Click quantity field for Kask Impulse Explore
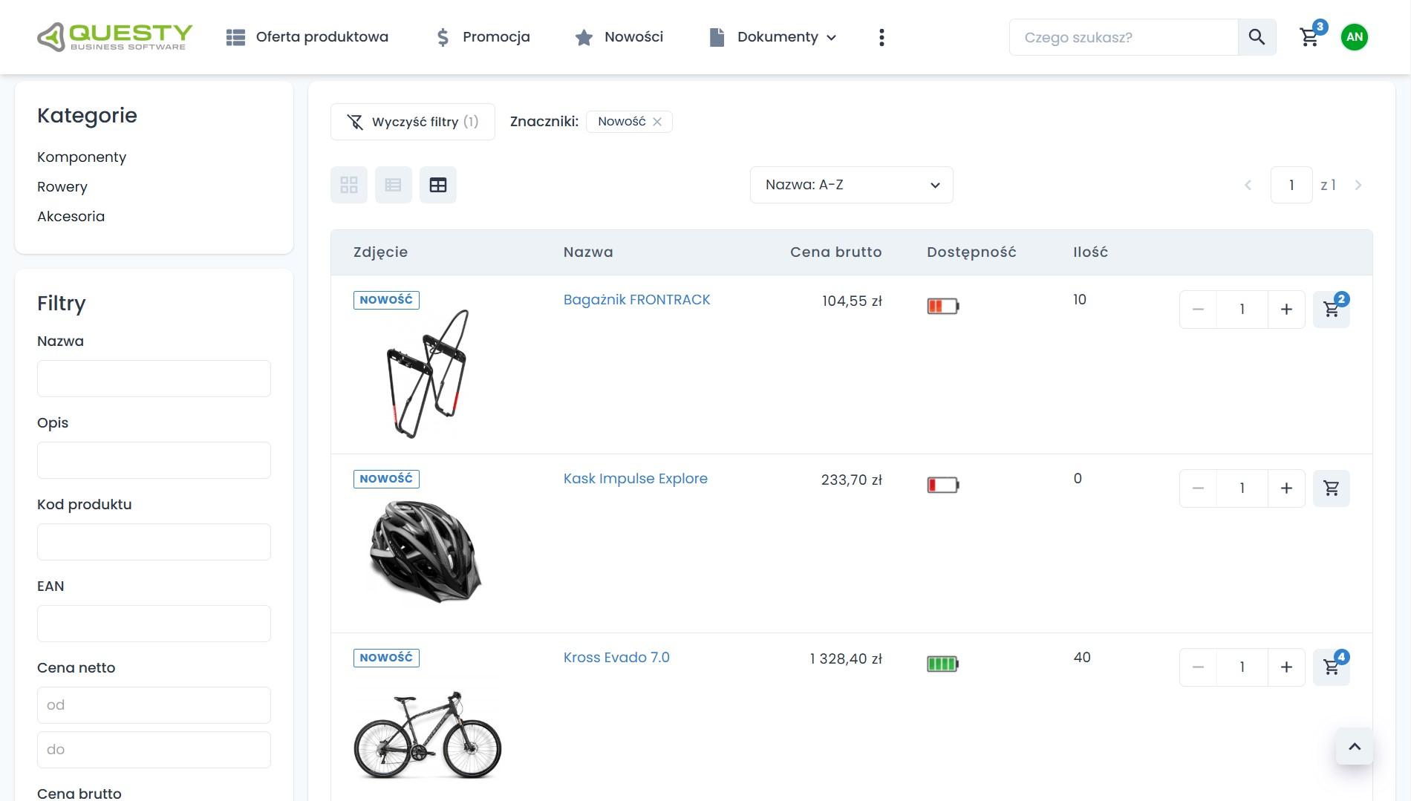Image resolution: width=1411 pixels, height=801 pixels. (1242, 488)
